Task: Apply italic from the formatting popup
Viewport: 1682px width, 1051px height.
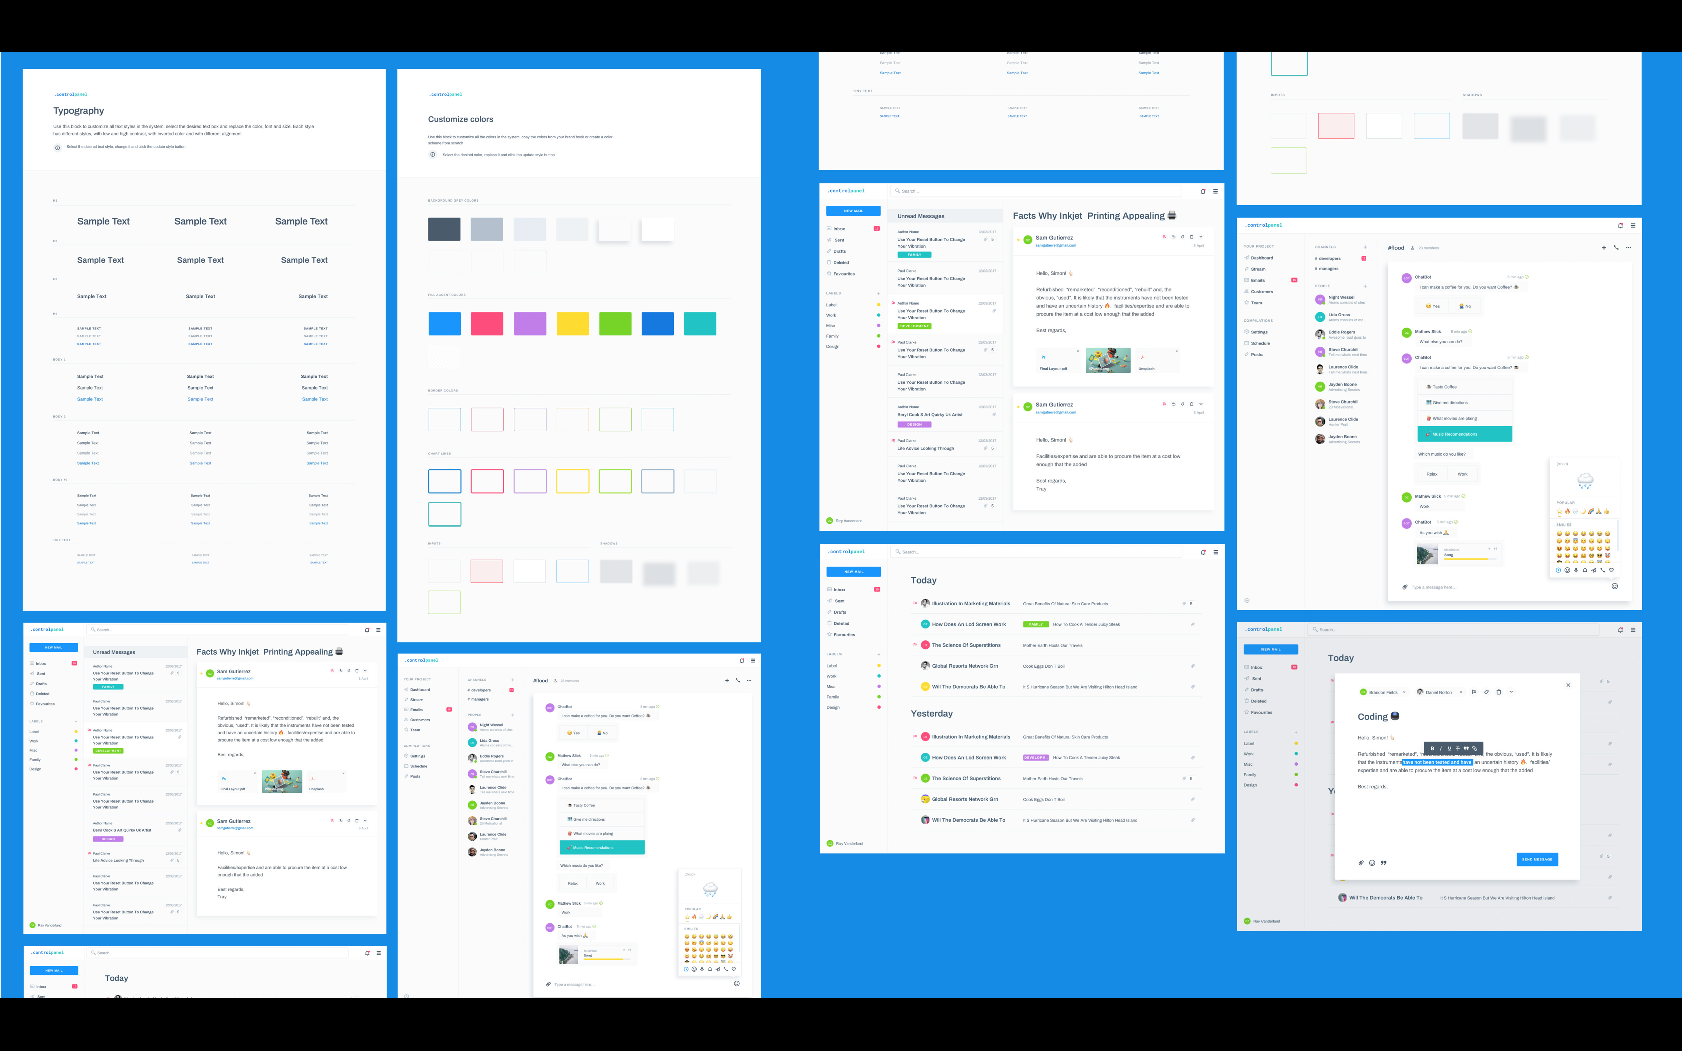Action: click(1441, 749)
